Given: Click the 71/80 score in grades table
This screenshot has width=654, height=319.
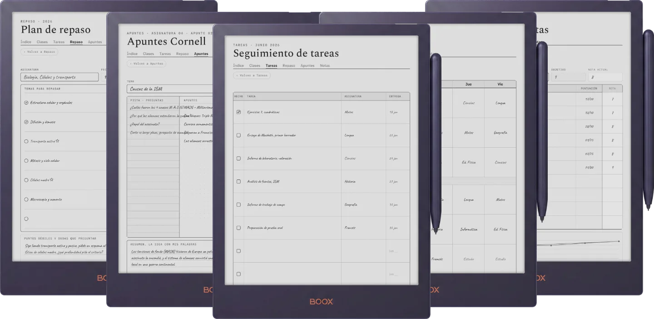Looking at the screenshot, I should (590, 167).
